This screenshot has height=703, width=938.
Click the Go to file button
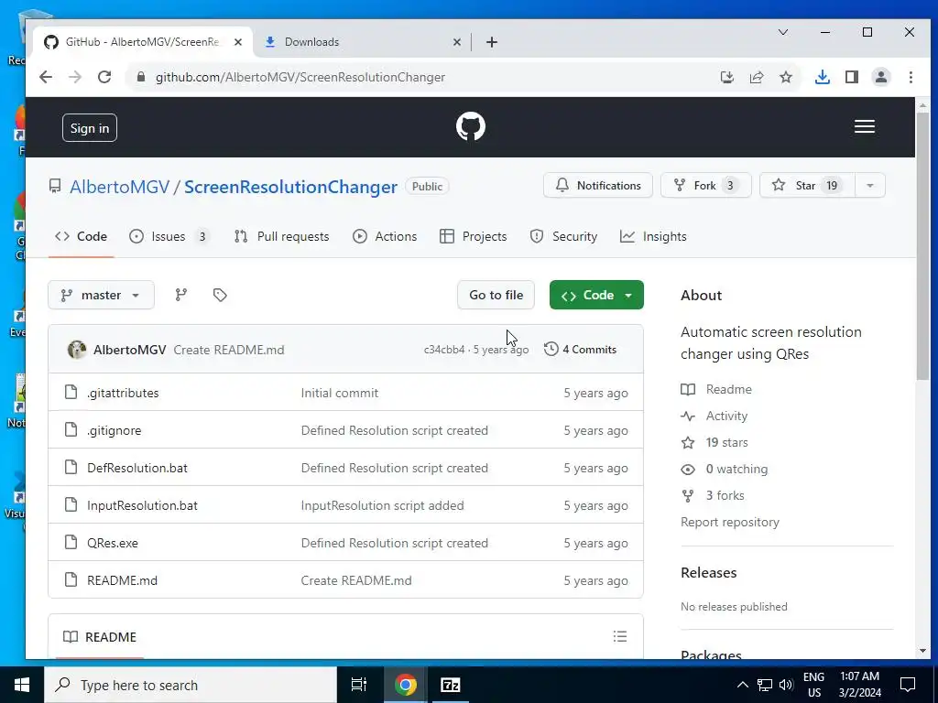coord(496,295)
